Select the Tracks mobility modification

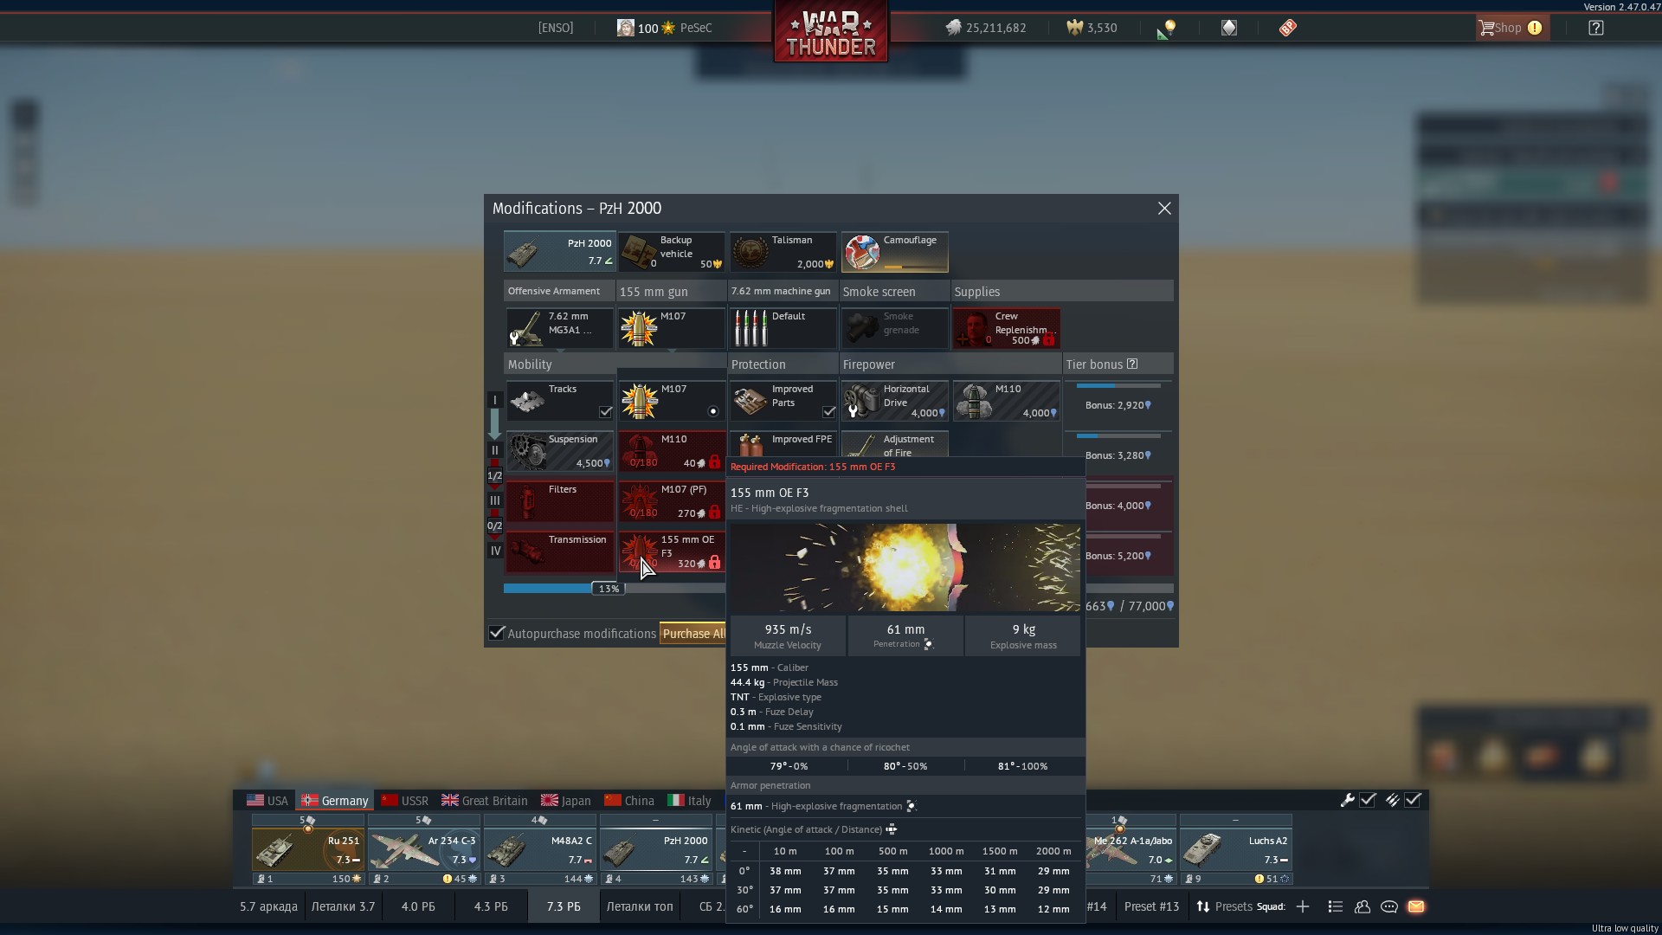pyautogui.click(x=560, y=401)
